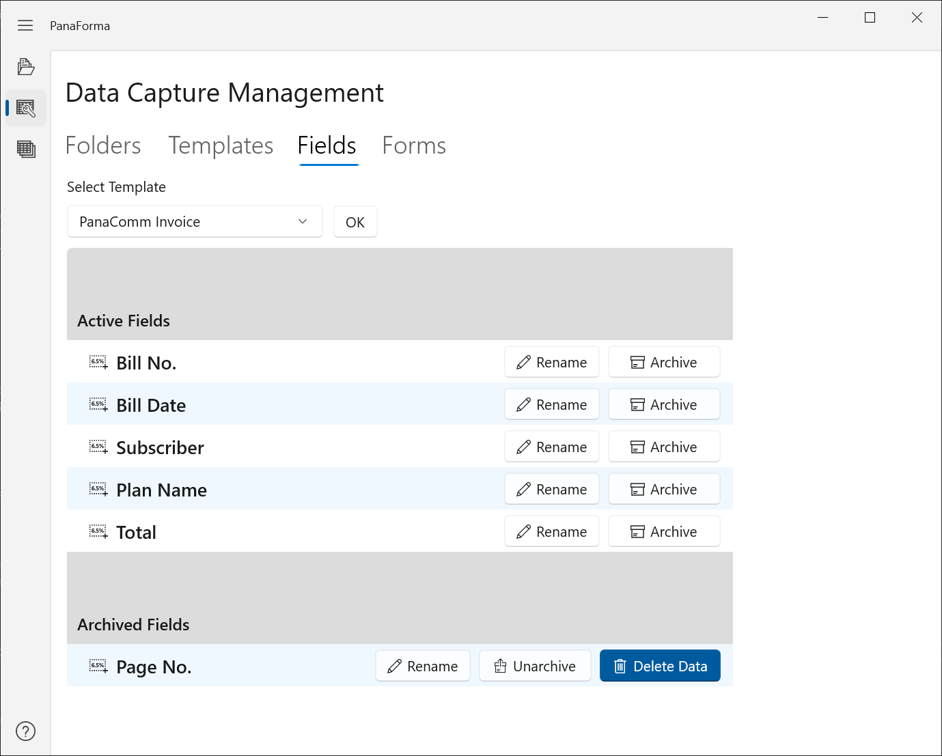Click the field icon beside Page No.
Screen dimensions: 942x756
pos(98,667)
